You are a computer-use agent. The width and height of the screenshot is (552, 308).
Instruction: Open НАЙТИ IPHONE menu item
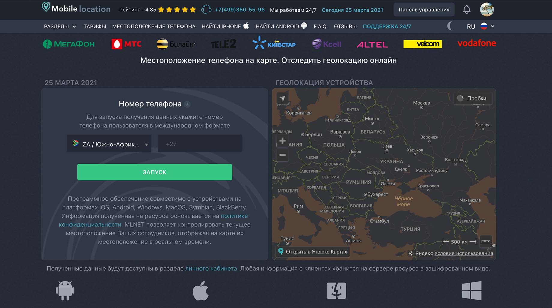(x=225, y=26)
